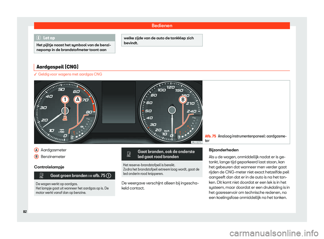Click the CNG pump icon in green-lamp header
Viewport: 324px width, 239px height.
coord(41,176)
